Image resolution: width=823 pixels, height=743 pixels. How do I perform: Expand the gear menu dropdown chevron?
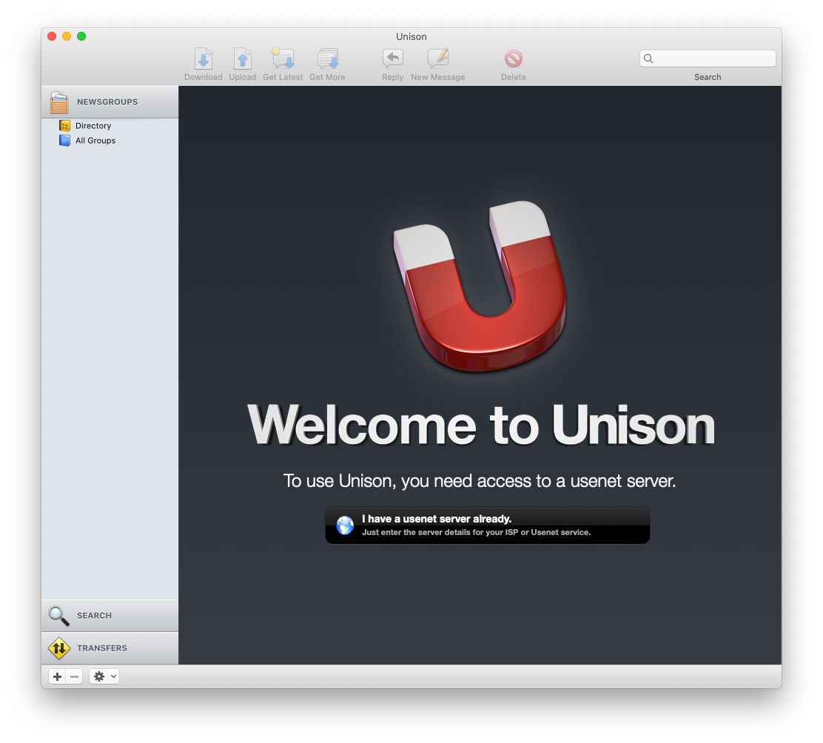[x=111, y=676]
